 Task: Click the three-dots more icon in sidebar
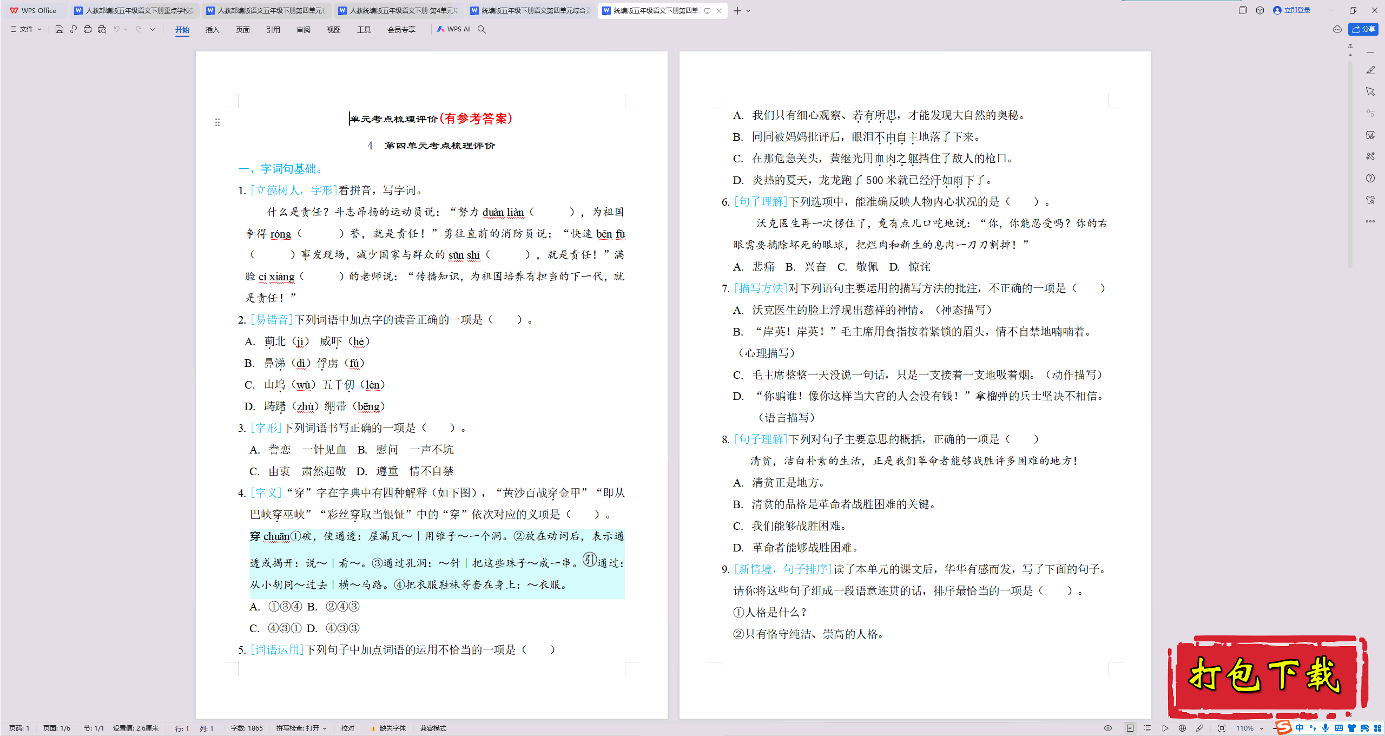(x=1370, y=221)
